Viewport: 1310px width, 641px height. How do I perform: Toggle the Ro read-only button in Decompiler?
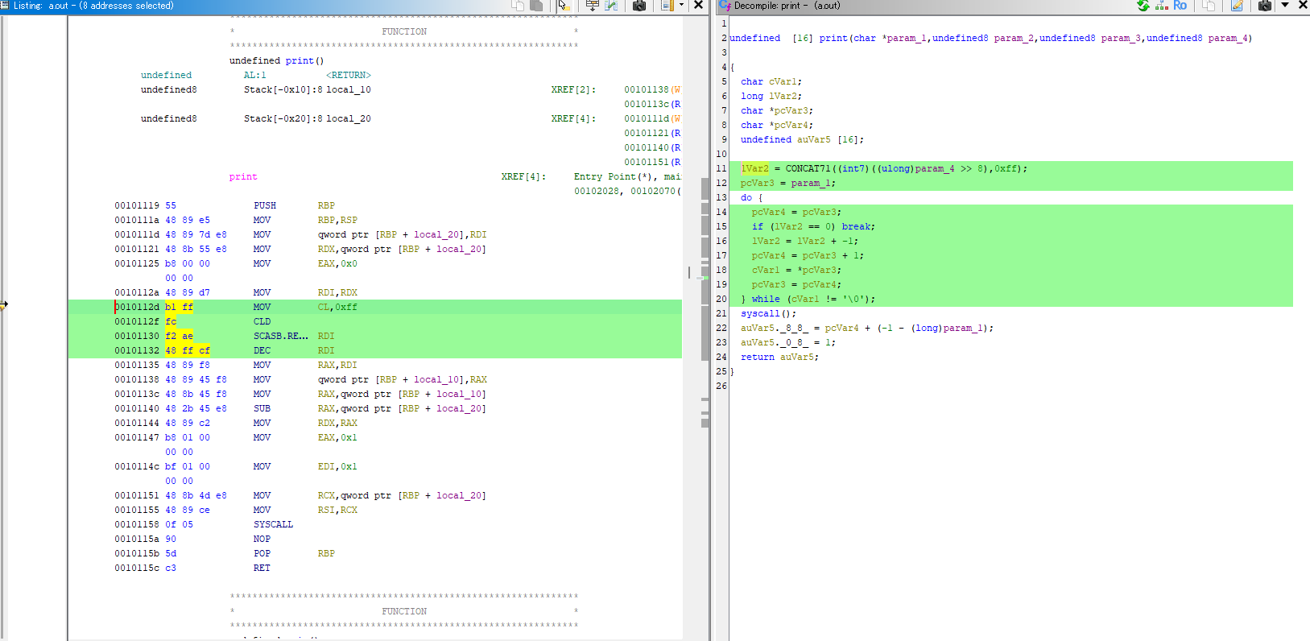tap(1180, 6)
